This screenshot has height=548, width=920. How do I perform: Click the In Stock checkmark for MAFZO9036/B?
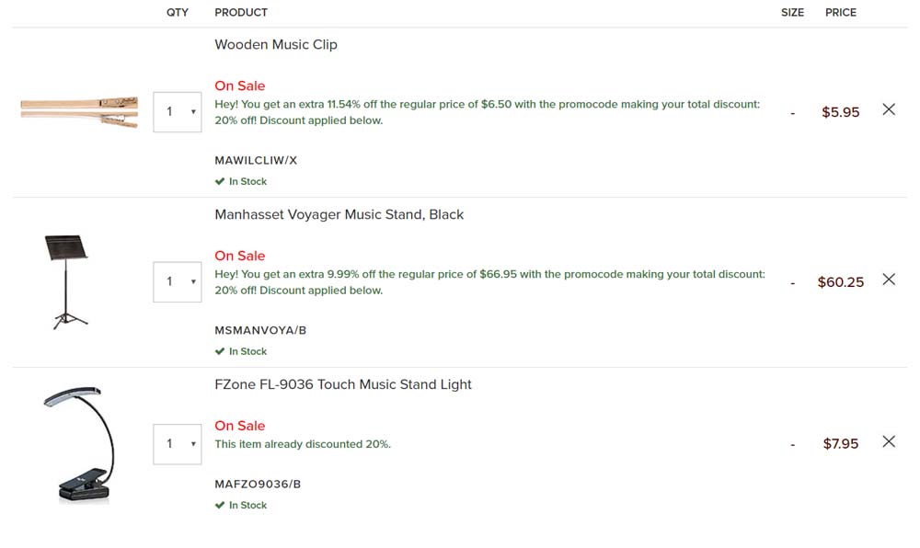pyautogui.click(x=220, y=505)
